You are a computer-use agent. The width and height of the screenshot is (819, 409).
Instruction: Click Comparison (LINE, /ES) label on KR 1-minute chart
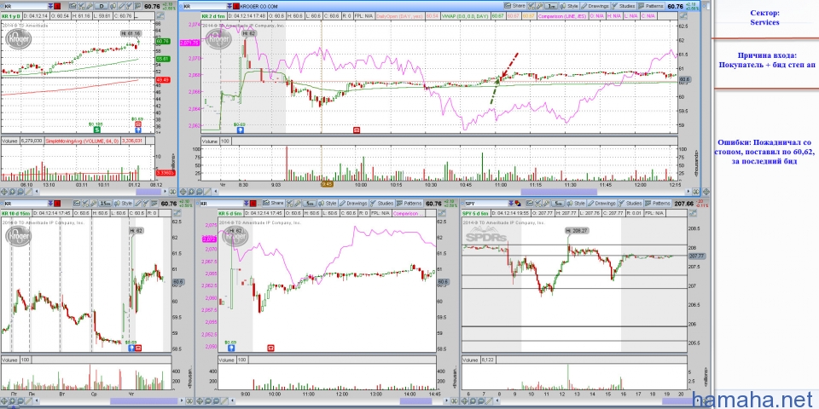click(x=562, y=16)
